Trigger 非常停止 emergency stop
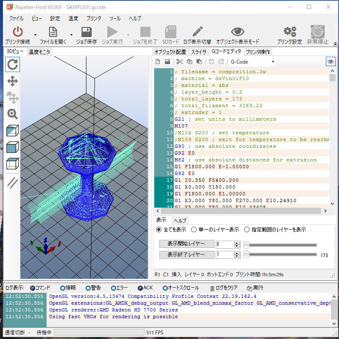 (317, 32)
